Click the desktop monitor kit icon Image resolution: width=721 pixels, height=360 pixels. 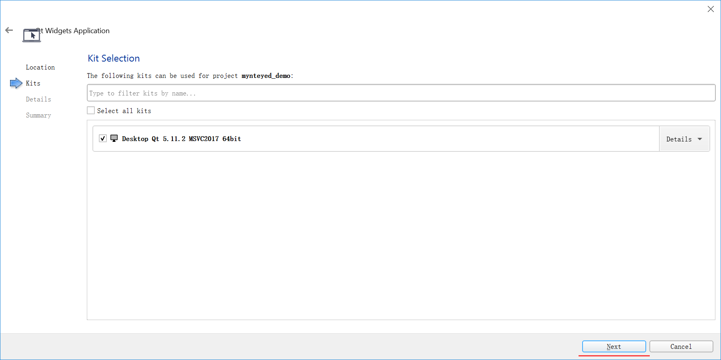(114, 138)
